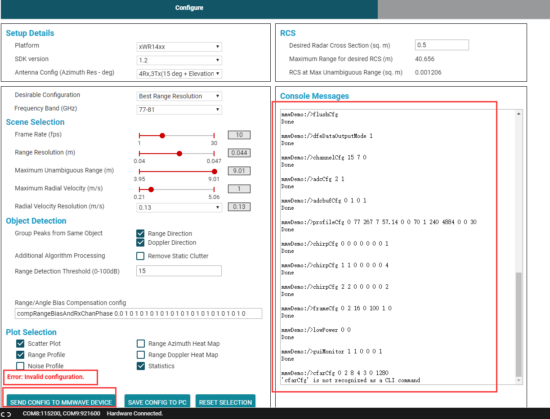Viewport: 550px width, 419px height.
Task: Click the Frame Rate value box showing 10
Action: (239, 135)
